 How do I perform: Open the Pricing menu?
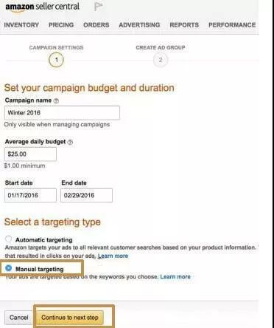click(61, 25)
